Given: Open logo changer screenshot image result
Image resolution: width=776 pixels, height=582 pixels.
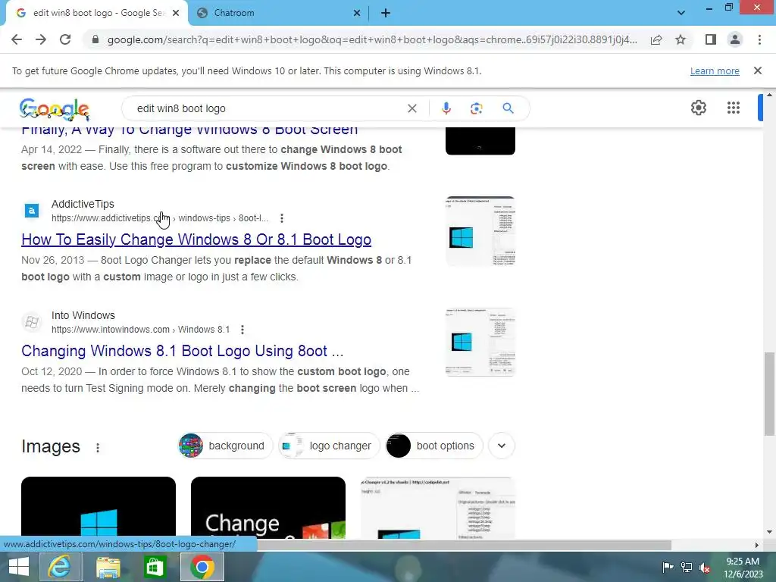Looking at the screenshot, I should (438, 508).
